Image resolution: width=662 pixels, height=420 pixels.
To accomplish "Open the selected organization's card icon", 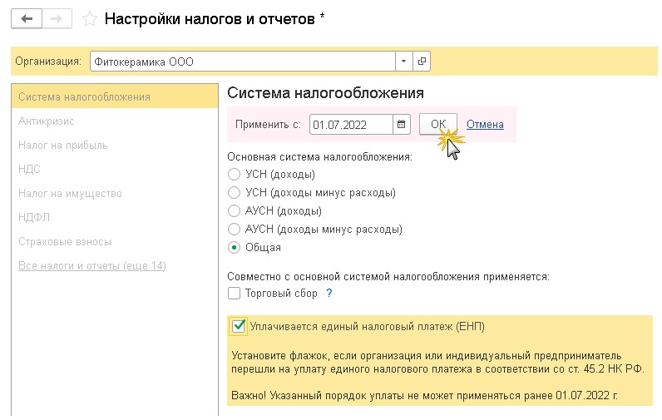I will (x=422, y=62).
